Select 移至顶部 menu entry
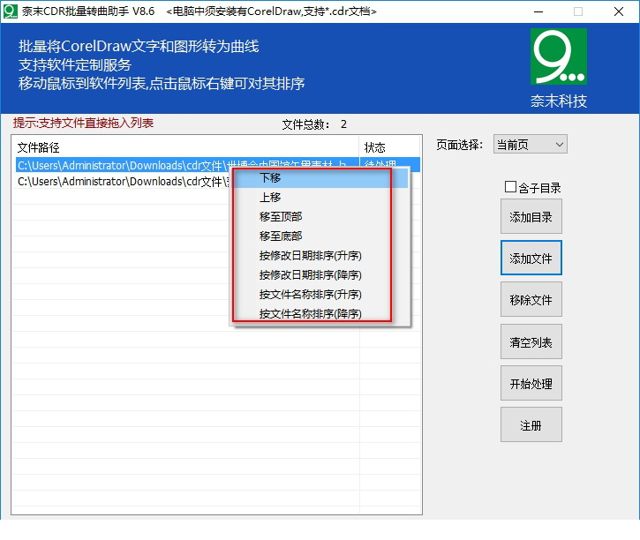Image resolution: width=640 pixels, height=540 pixels. (x=320, y=216)
